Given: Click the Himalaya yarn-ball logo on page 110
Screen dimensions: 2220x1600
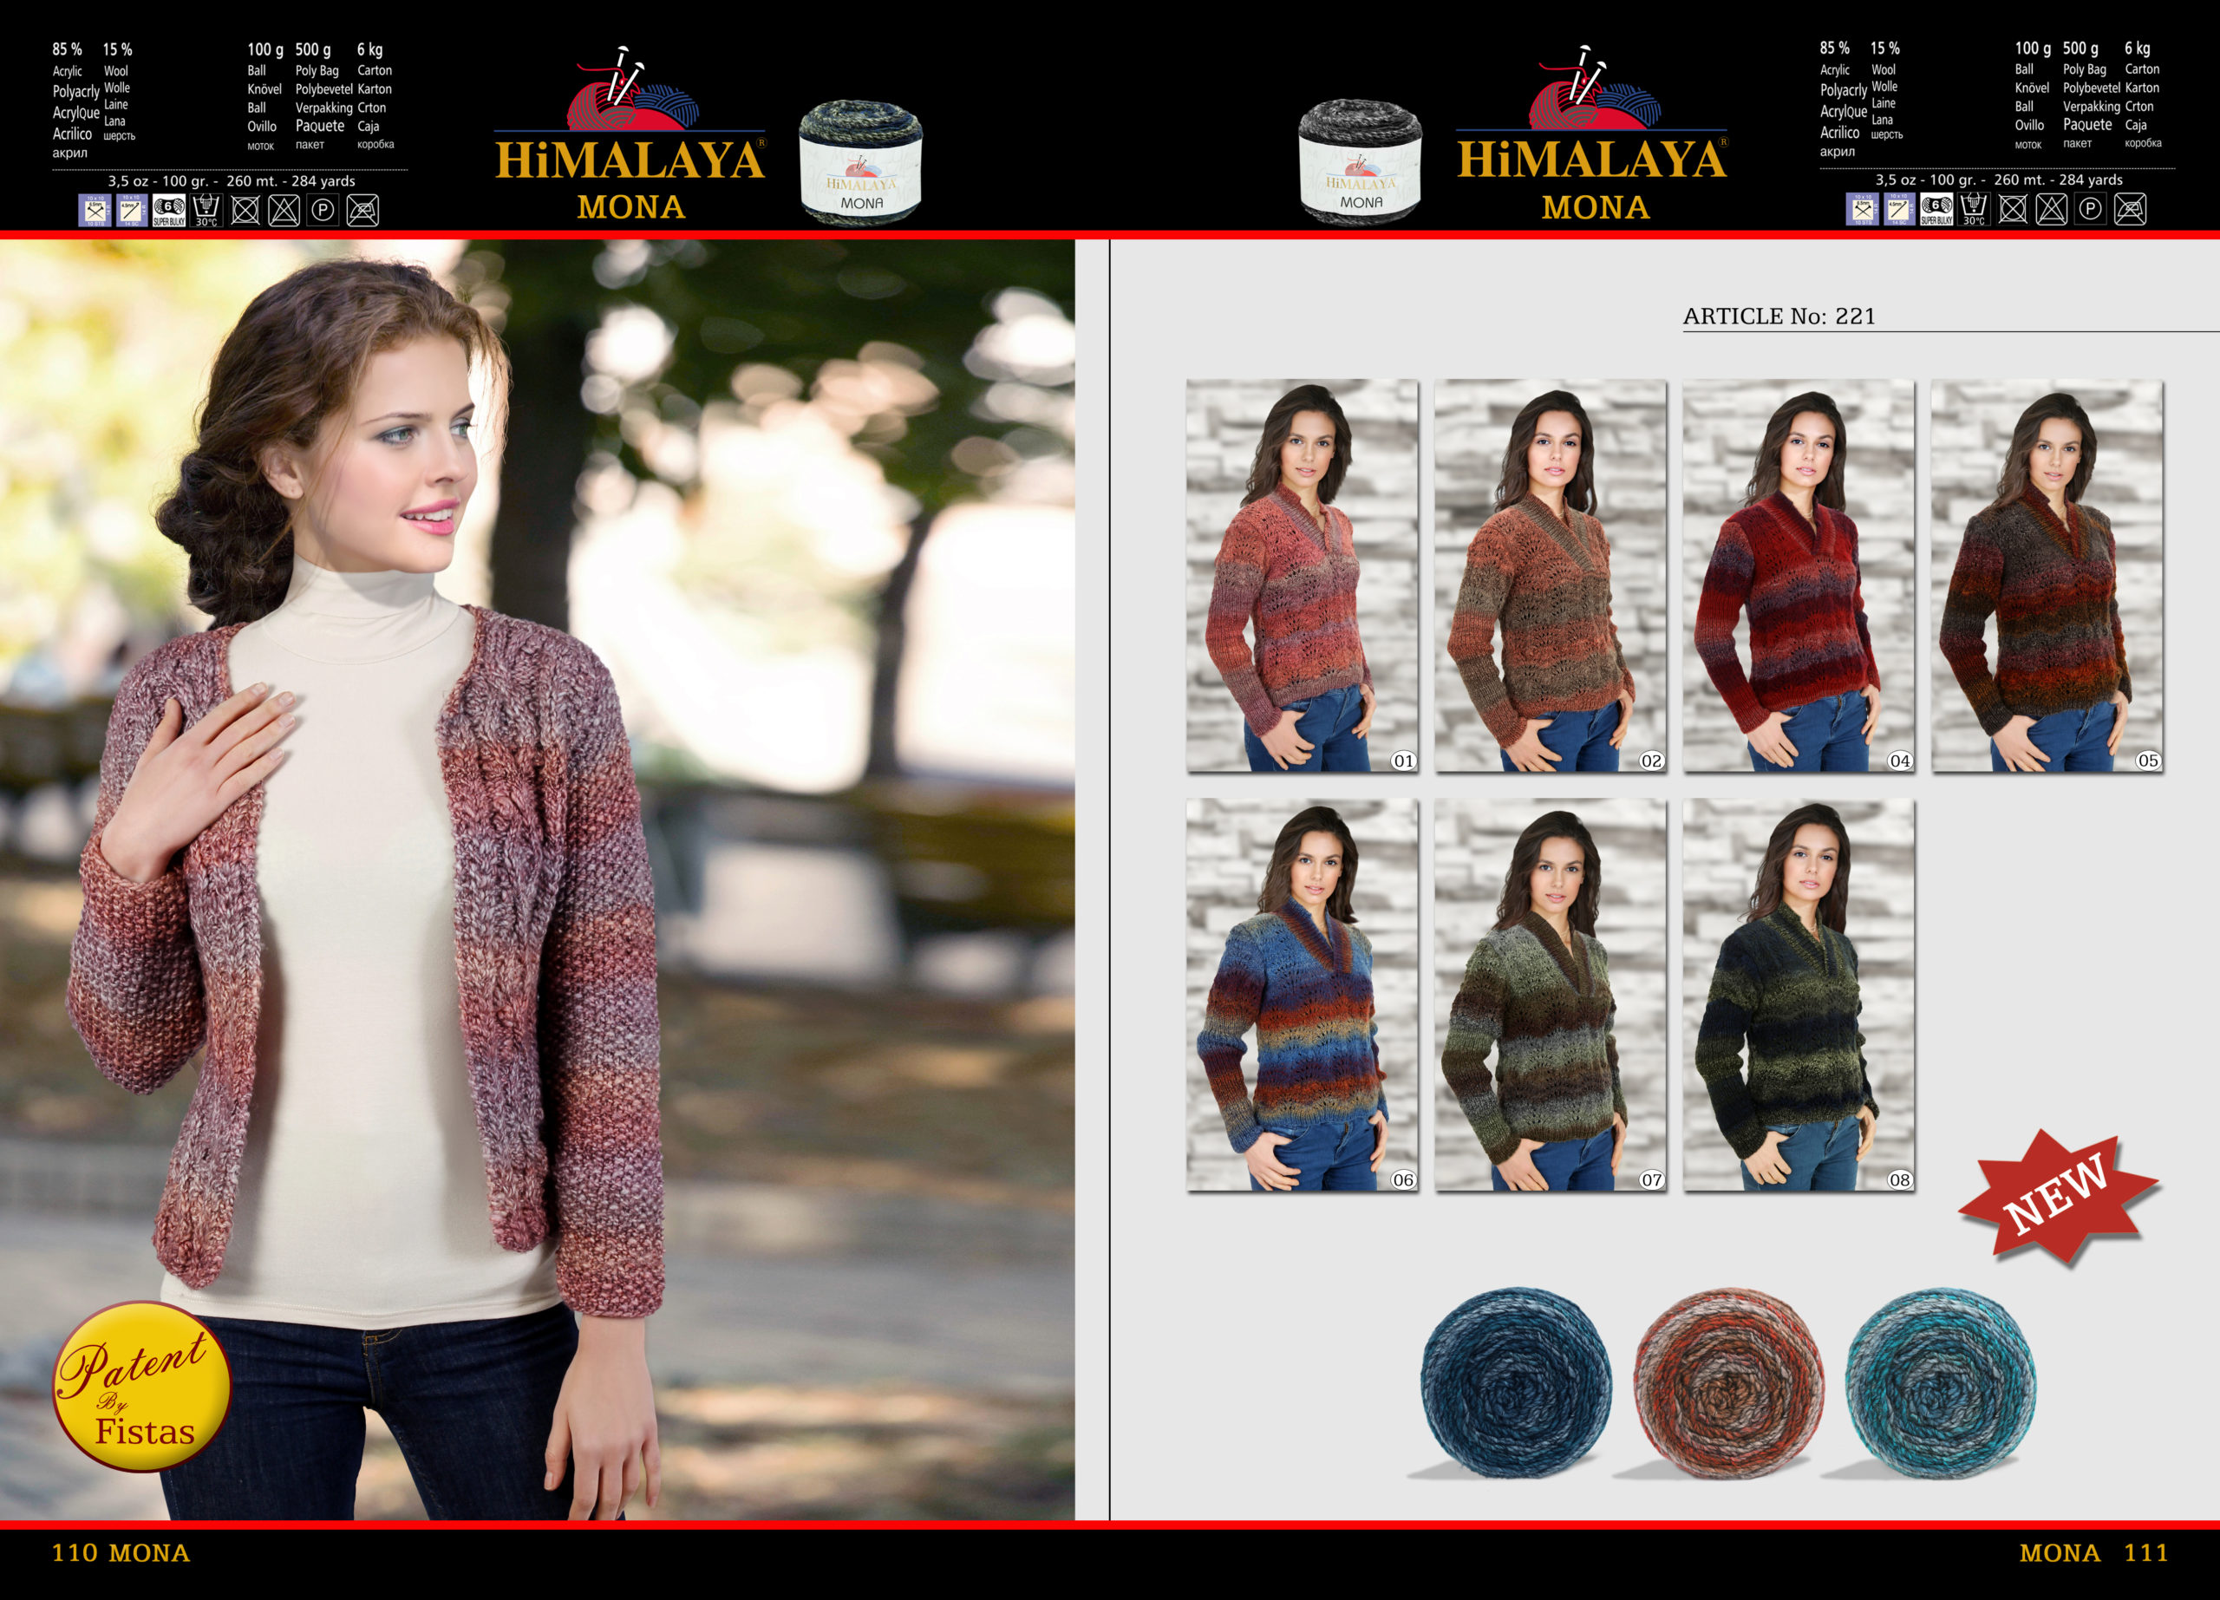Looking at the screenshot, I should (631, 89).
